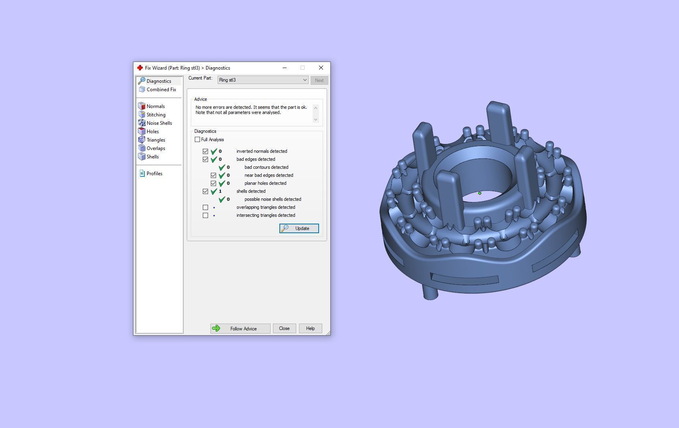Close the Fix Wizard with X
The height and width of the screenshot is (428, 679).
(321, 68)
